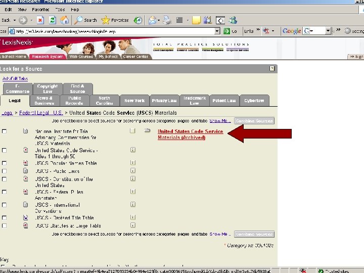The height and width of the screenshot is (273, 364).
Task: Click the Add/Edit Tabs link
Action: (x=15, y=79)
